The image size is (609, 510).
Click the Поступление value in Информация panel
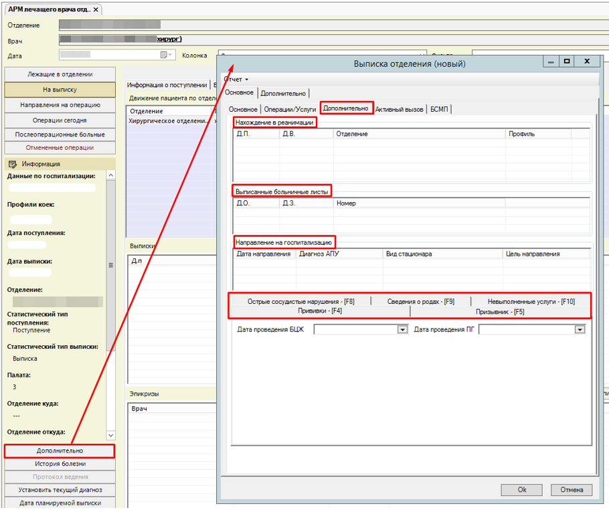pos(31,330)
